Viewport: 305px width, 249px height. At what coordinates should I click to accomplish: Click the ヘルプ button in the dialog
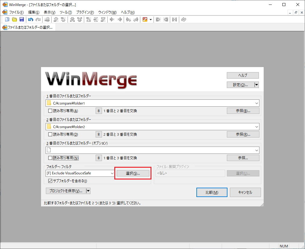[x=243, y=76]
